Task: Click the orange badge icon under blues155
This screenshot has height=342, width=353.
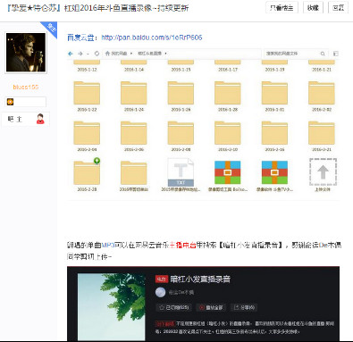Action: (10, 102)
